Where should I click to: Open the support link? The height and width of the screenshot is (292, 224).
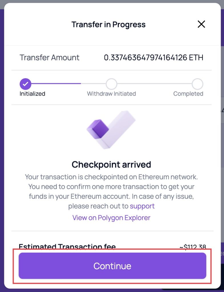pyautogui.click(x=142, y=206)
